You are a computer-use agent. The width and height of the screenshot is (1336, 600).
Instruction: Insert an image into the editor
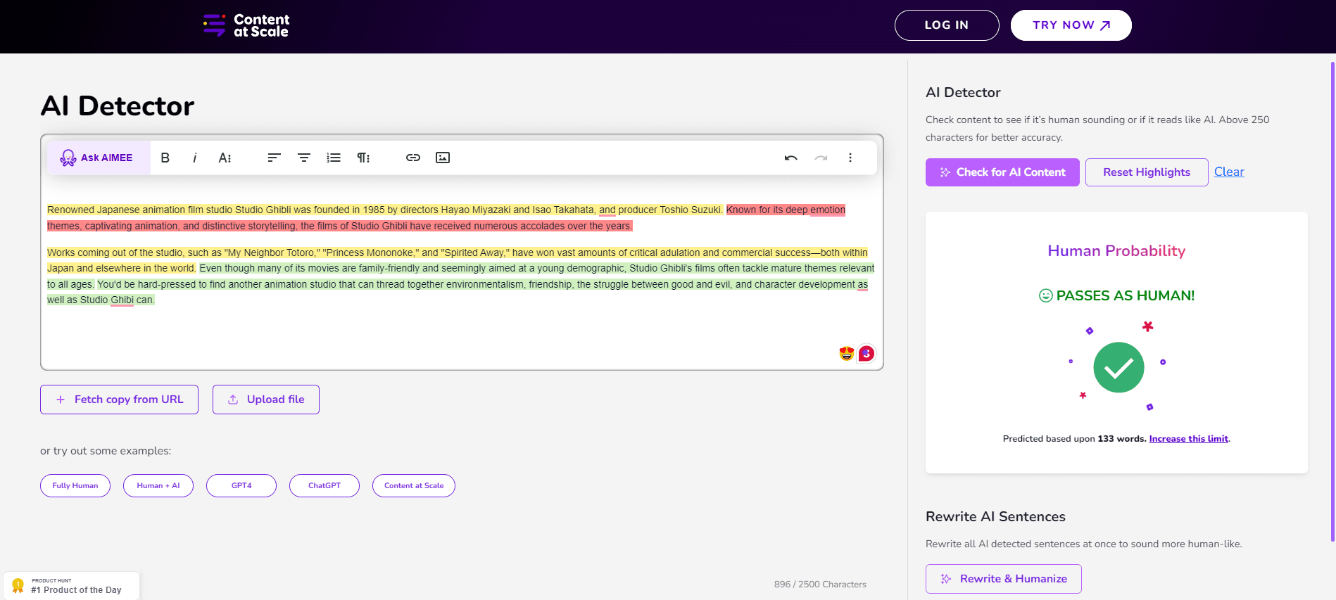[443, 158]
